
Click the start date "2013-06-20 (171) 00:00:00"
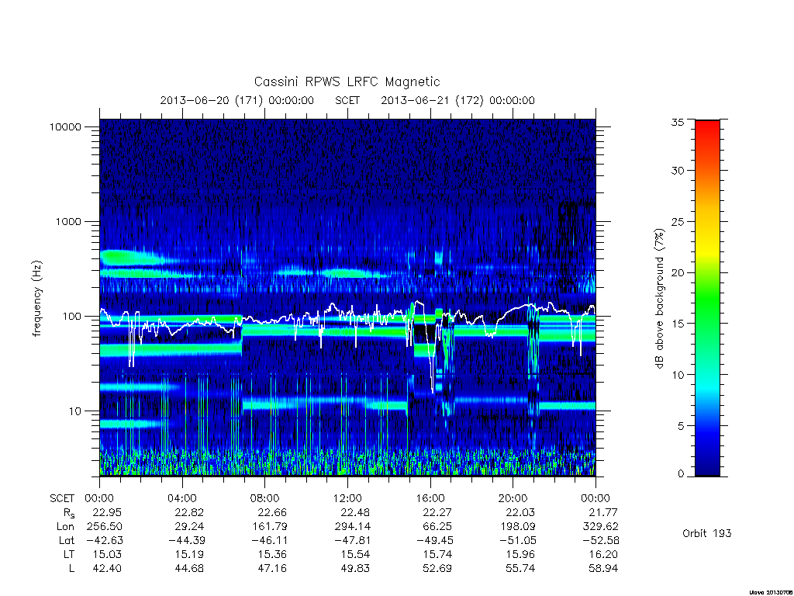[x=236, y=100]
